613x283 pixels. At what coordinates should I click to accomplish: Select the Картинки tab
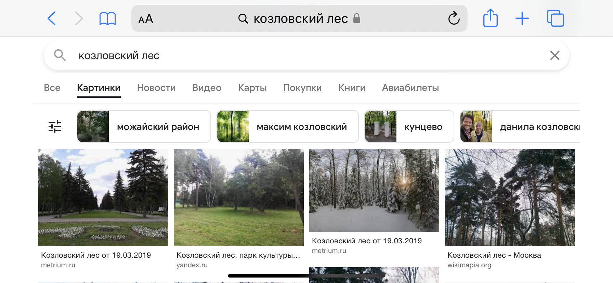pyautogui.click(x=99, y=88)
